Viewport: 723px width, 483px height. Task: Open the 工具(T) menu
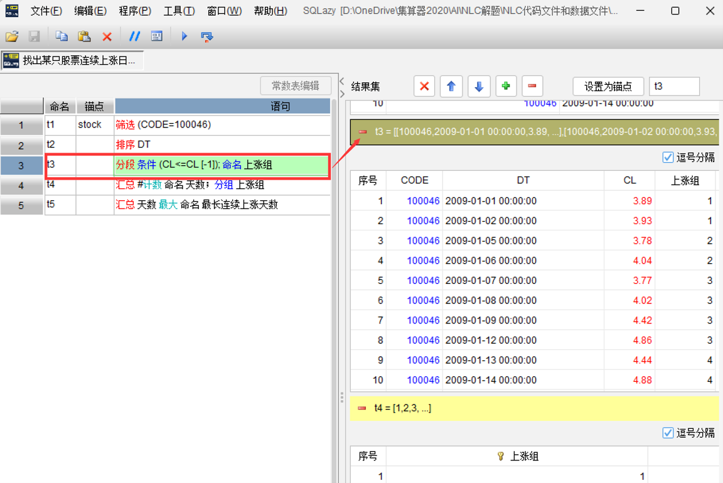tap(179, 11)
